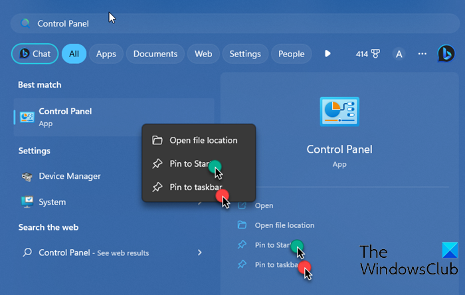Click the web search magnifier icon
The image size is (465, 295).
coord(27,252)
